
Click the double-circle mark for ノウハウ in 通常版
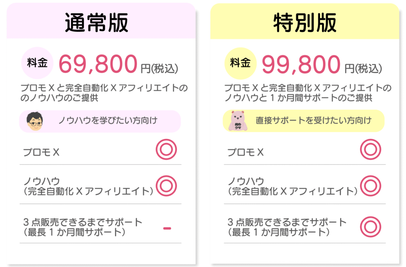pyautogui.click(x=166, y=185)
